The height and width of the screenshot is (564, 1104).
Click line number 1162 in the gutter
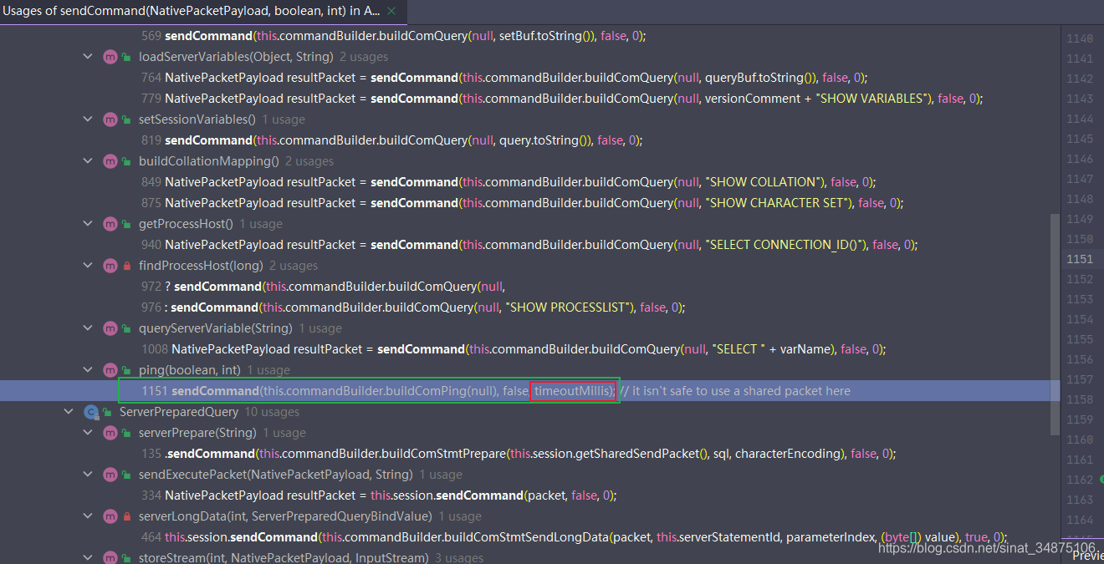(1080, 480)
